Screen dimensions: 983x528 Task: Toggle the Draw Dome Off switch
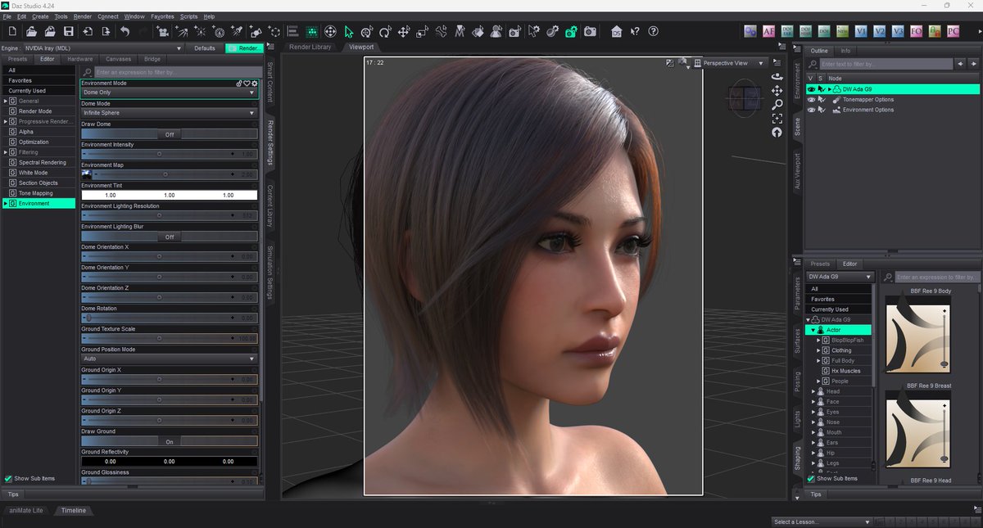pos(170,134)
